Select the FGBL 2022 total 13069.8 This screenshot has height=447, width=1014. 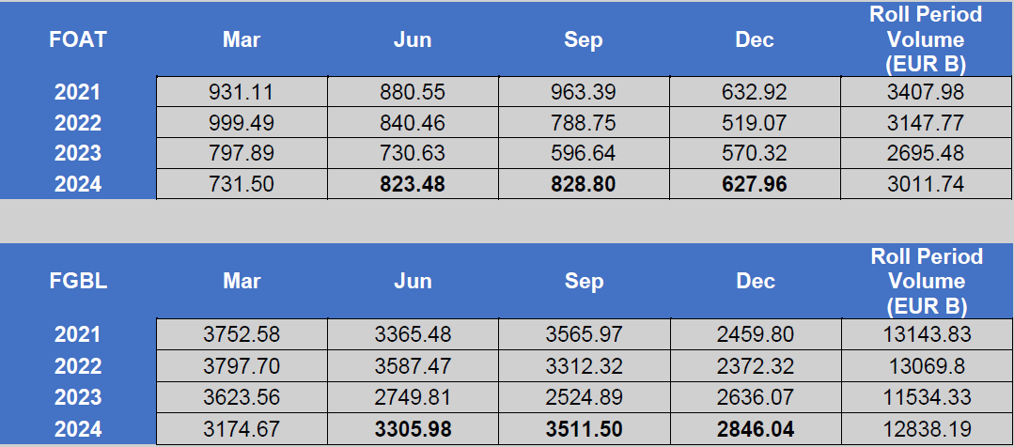[x=926, y=366]
